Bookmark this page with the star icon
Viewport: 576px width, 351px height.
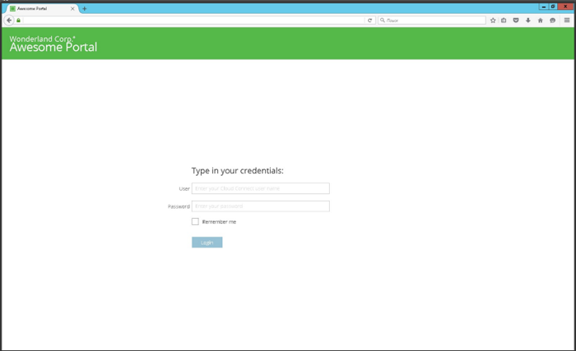click(493, 21)
